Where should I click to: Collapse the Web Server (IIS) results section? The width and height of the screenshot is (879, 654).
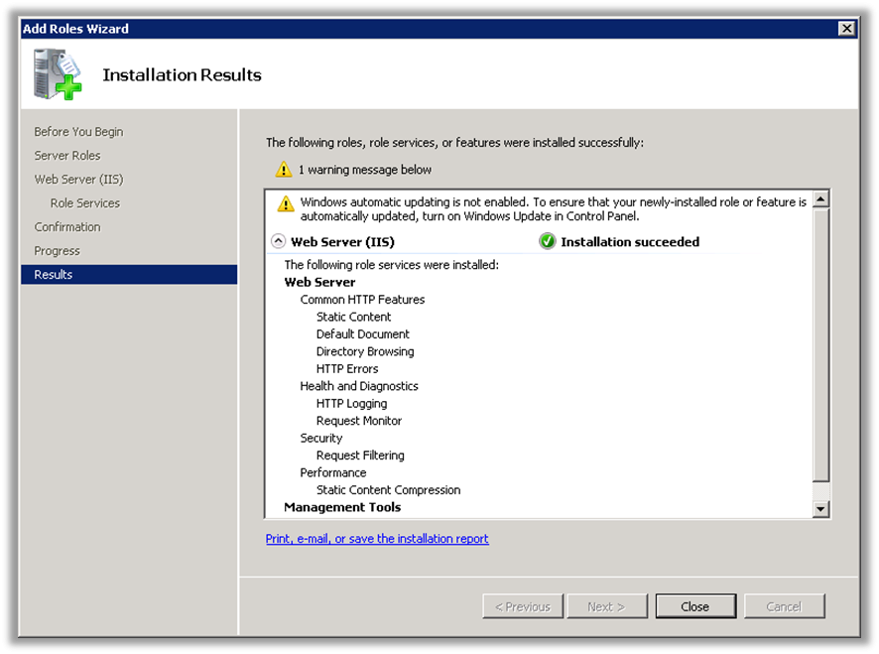(x=279, y=240)
